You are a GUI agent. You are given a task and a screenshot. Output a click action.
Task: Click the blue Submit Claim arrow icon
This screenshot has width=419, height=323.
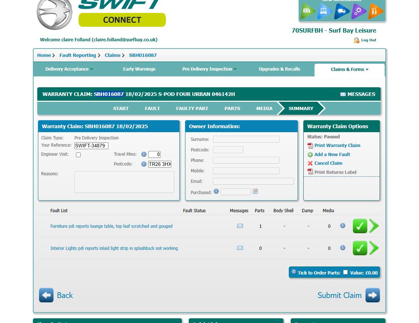[x=372, y=295]
